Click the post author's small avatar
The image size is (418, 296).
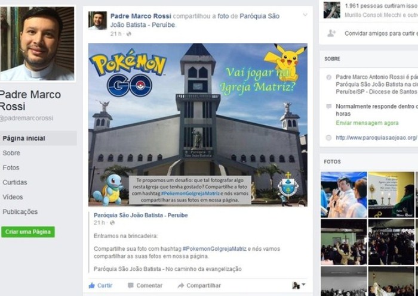pos(97,20)
